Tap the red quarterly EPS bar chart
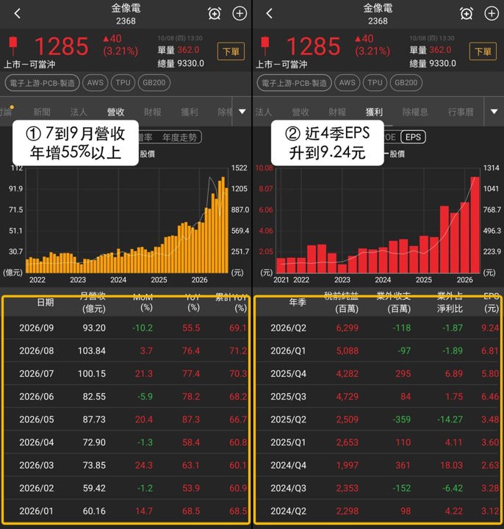This screenshot has width=504, height=529. click(x=378, y=221)
